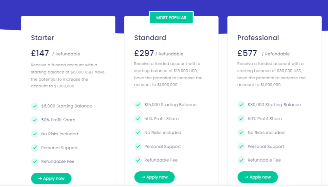The height and width of the screenshot is (187, 328).
Task: Click Professional plan's Refundable Fee checkmark
Action: 241,160
